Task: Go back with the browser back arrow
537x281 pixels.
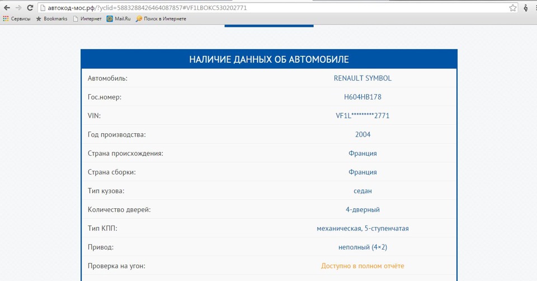Action: click(x=7, y=7)
